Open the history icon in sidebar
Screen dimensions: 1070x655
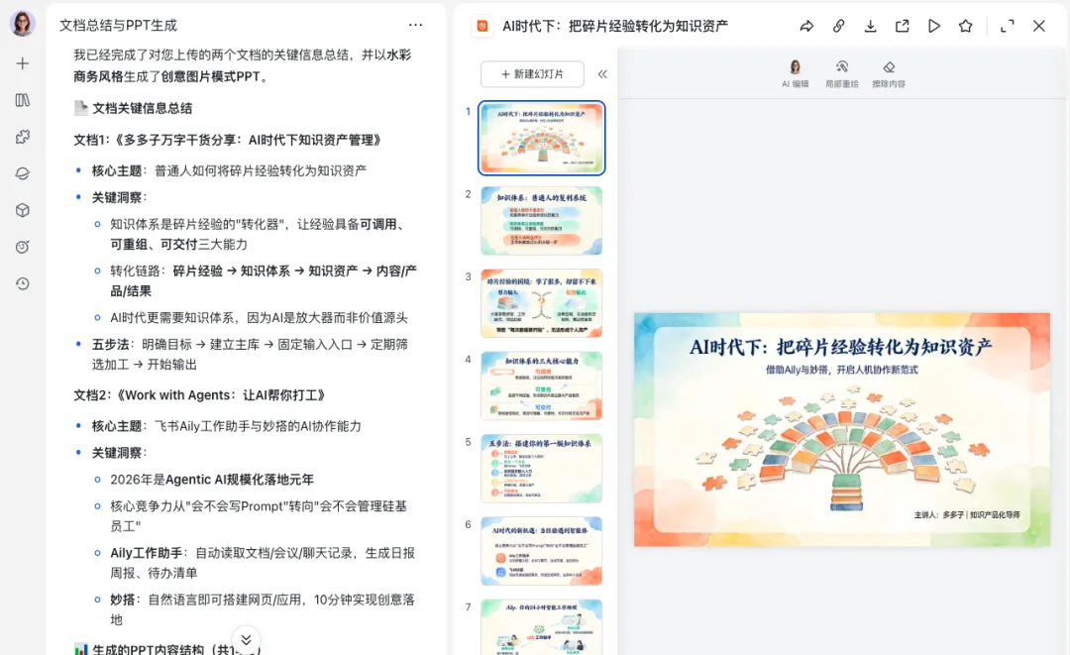click(23, 283)
